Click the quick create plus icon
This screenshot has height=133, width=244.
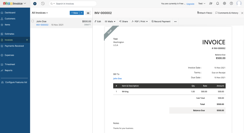tap(35, 3)
